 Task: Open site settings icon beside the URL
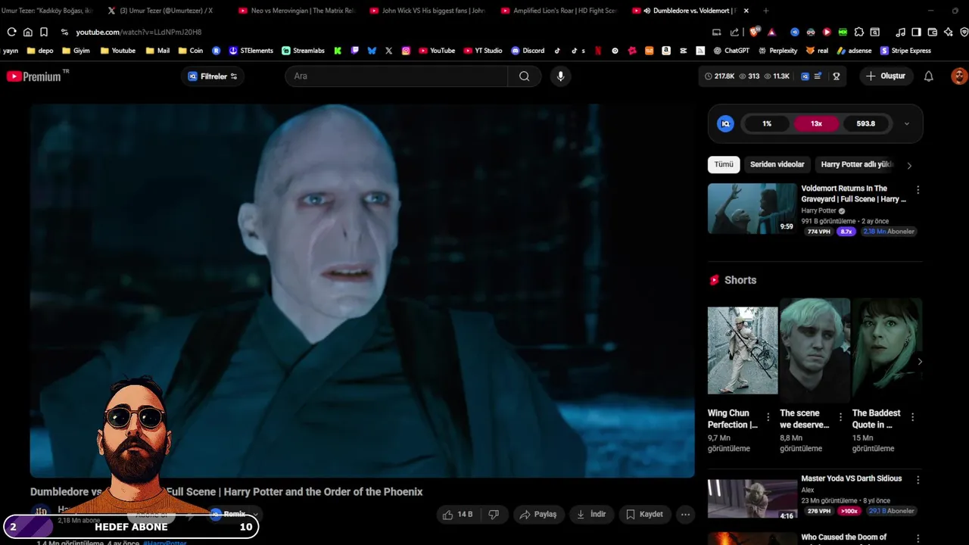pyautogui.click(x=64, y=32)
